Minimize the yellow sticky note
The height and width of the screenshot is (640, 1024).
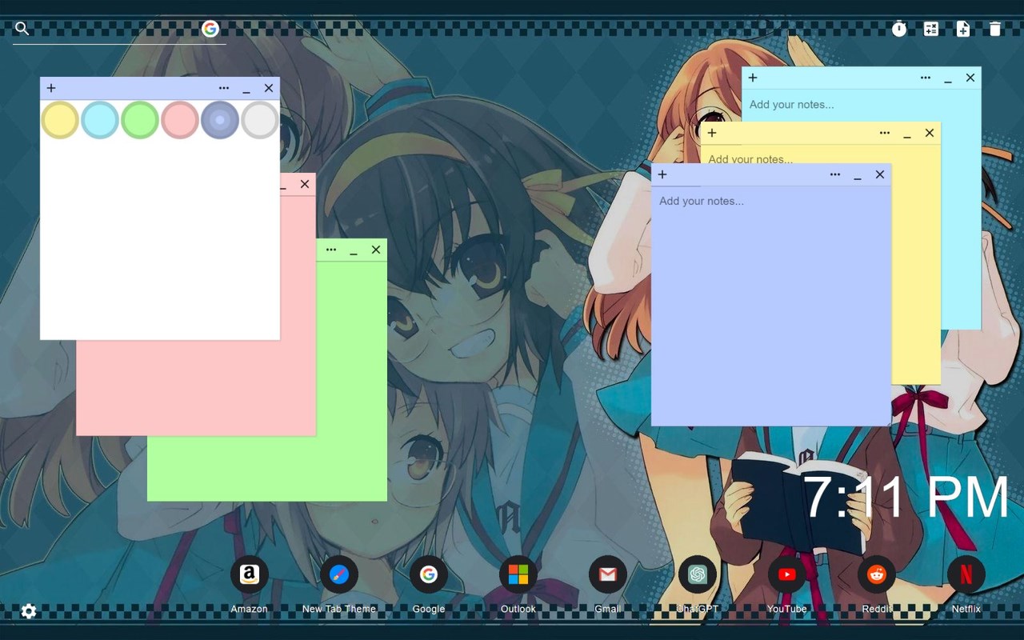point(907,134)
